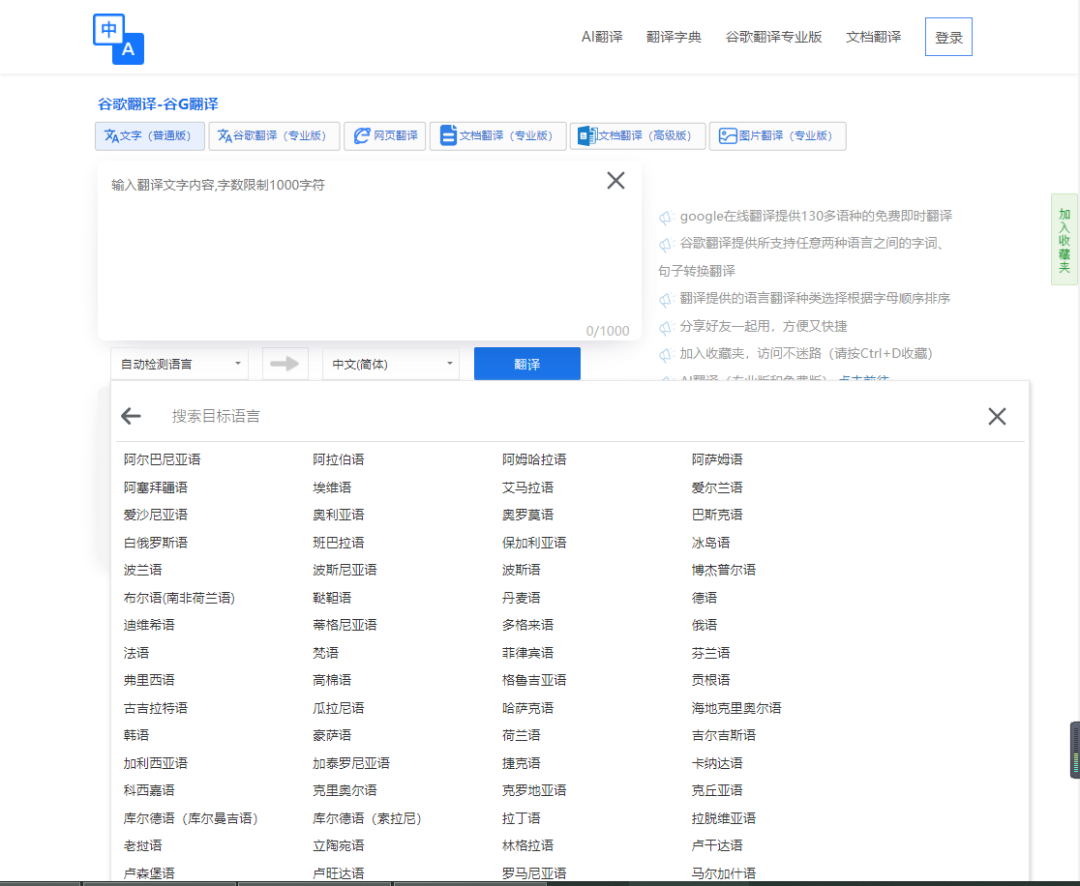
Task: Pick 老挝语 language
Action: click(142, 844)
